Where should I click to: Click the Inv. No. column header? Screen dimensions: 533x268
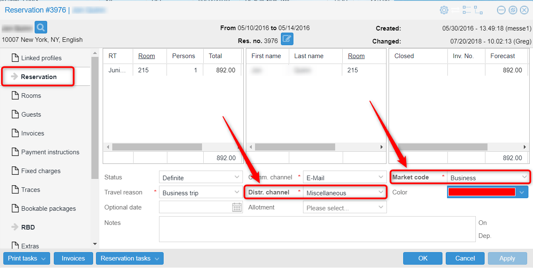point(463,56)
